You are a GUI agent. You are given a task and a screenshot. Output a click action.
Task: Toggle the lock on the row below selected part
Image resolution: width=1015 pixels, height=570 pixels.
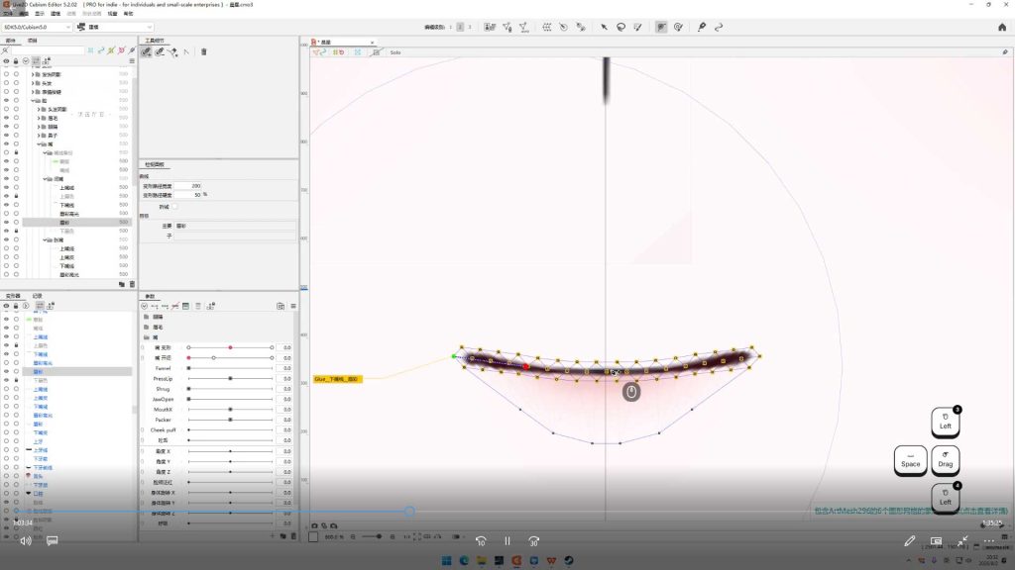[16, 231]
